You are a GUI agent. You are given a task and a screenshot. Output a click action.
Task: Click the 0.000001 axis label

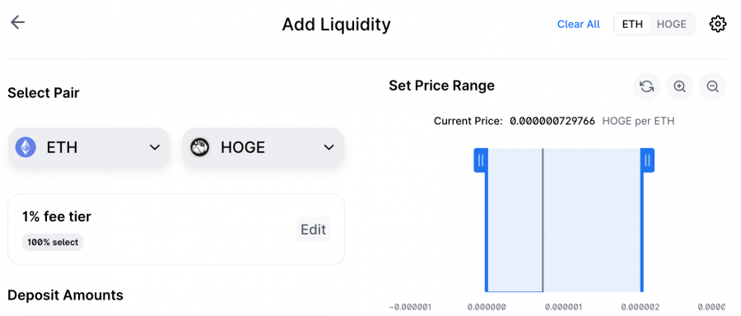[563, 307]
